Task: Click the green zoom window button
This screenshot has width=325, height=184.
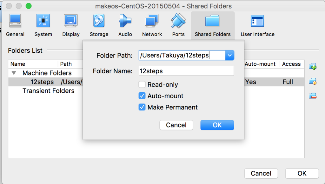Action: click(29, 6)
